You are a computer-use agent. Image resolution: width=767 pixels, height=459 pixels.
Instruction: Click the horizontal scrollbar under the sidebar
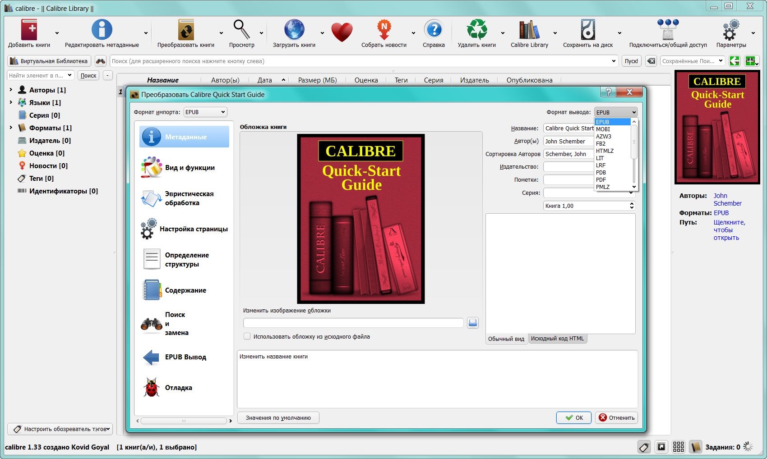coord(184,421)
